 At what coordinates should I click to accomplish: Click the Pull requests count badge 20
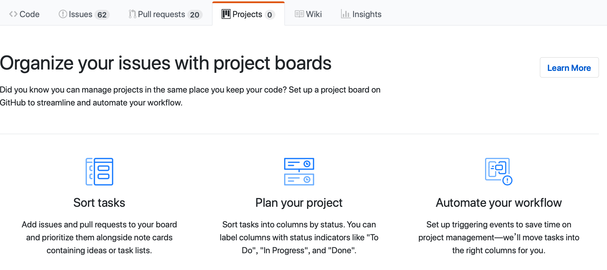coord(195,15)
